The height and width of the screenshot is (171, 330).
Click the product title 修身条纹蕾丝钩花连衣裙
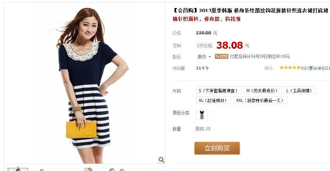pos(250,11)
